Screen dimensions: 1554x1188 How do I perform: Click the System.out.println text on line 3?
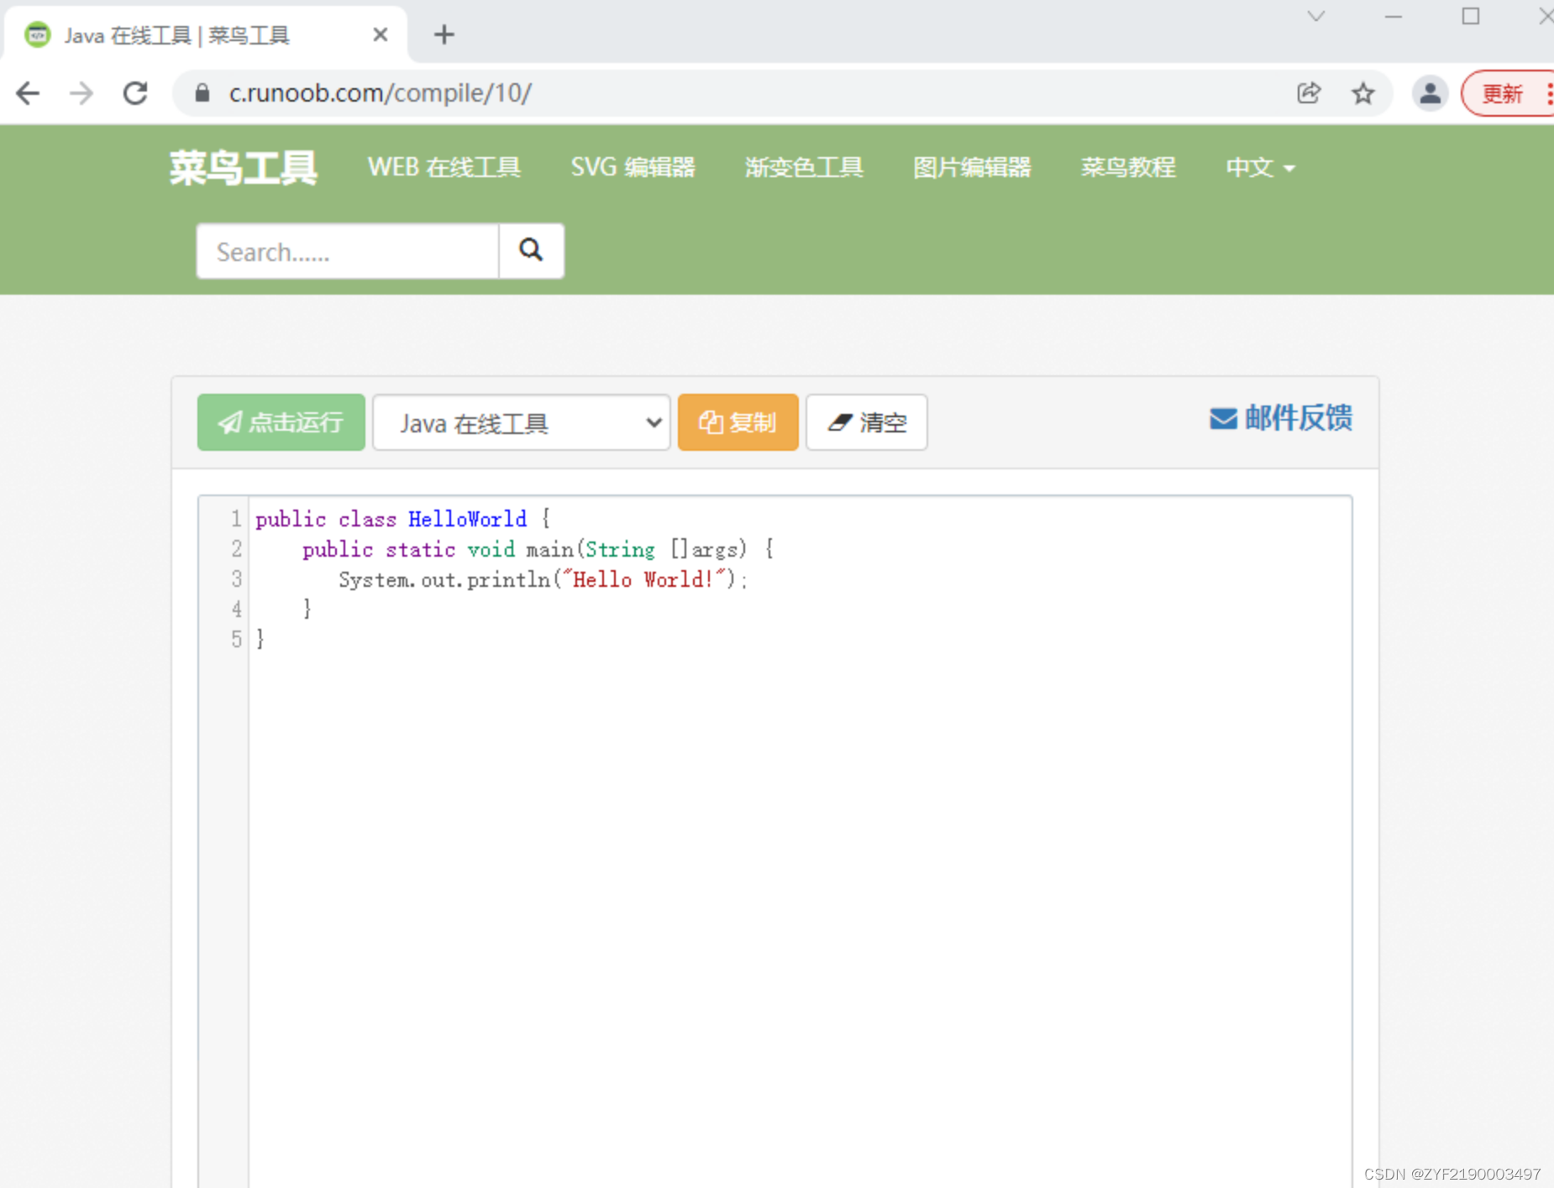[x=444, y=579]
